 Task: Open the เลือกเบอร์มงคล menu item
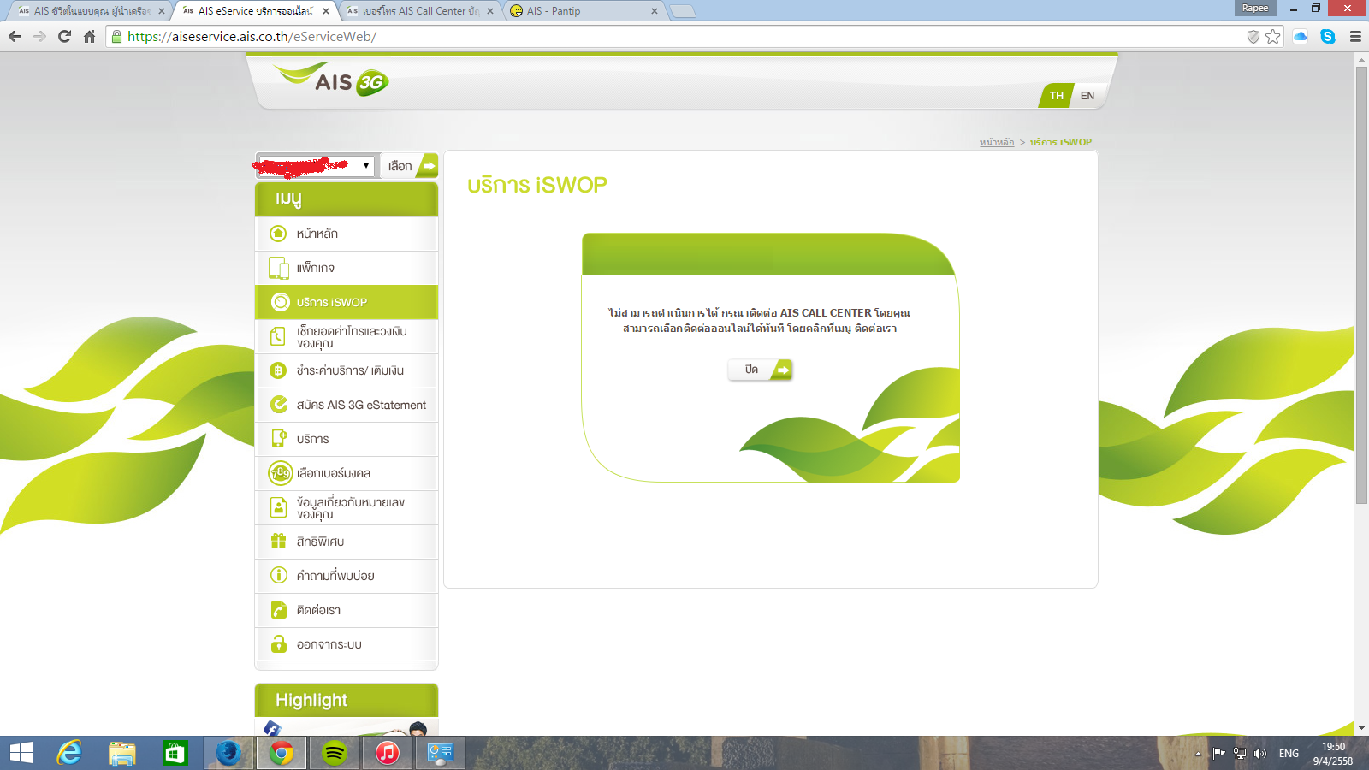pos(347,473)
